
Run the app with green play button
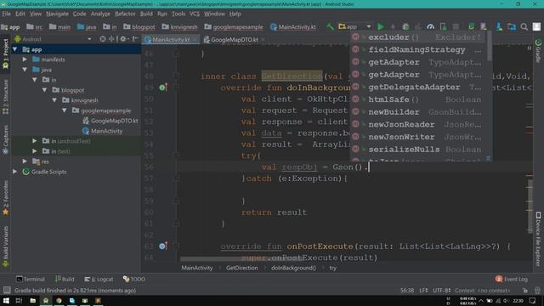pyautogui.click(x=381, y=26)
